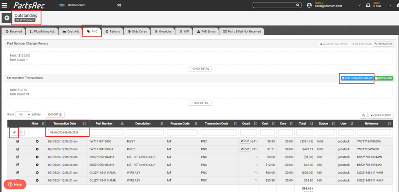
Task: Switch dealer with shuffle icon
Action: click(x=119, y=5)
